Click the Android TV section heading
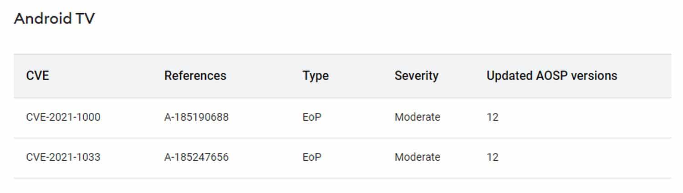Viewport: 683px width, 193px height. point(54,19)
